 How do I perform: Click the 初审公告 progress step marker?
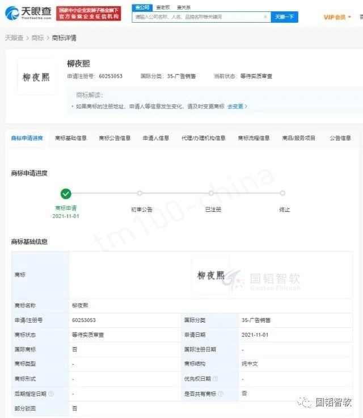(140, 193)
